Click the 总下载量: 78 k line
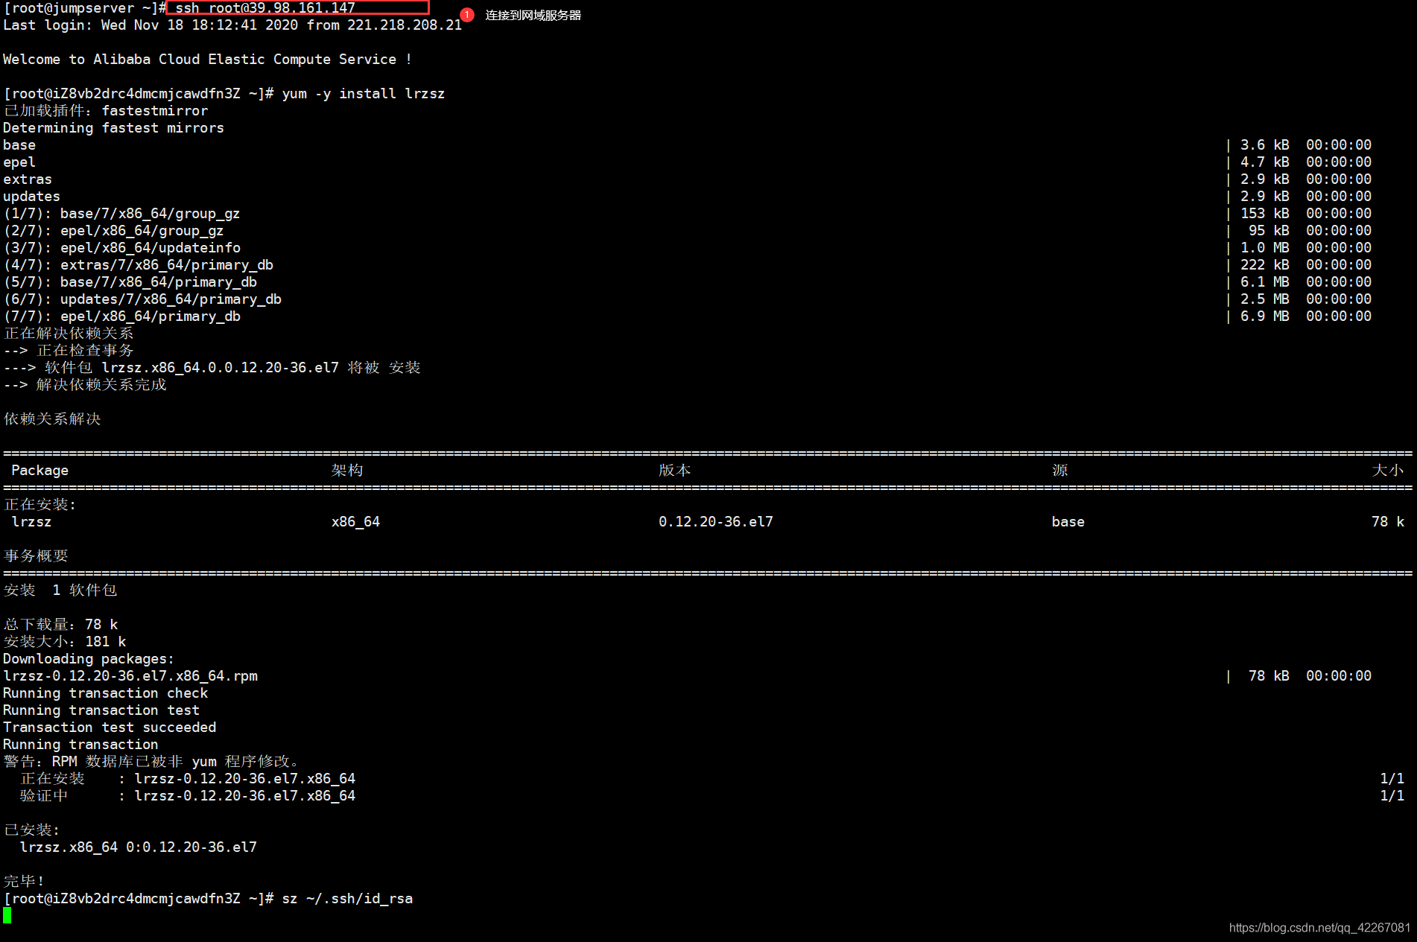Image resolution: width=1417 pixels, height=942 pixels. coord(60,624)
